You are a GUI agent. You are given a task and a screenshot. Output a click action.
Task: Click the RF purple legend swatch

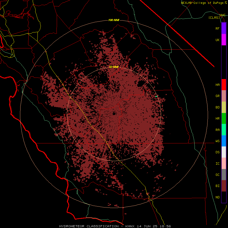(224, 28)
